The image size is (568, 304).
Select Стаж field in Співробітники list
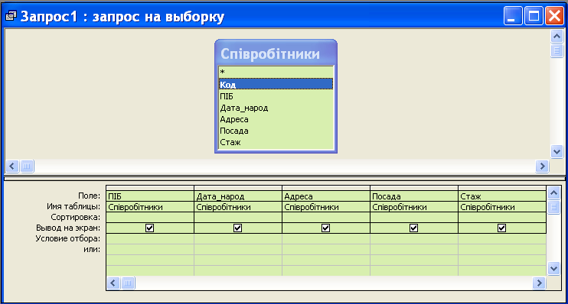tap(276, 142)
